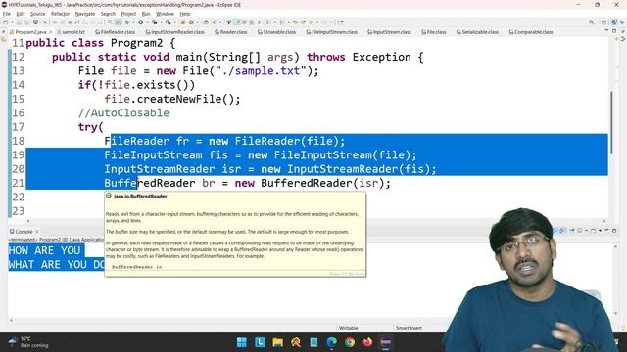Open Firefox from the taskbar
Viewport: 627px width, 352px height.
click(367, 342)
